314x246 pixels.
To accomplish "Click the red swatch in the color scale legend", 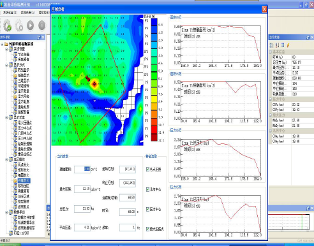I will pyautogui.click(x=154, y=130).
